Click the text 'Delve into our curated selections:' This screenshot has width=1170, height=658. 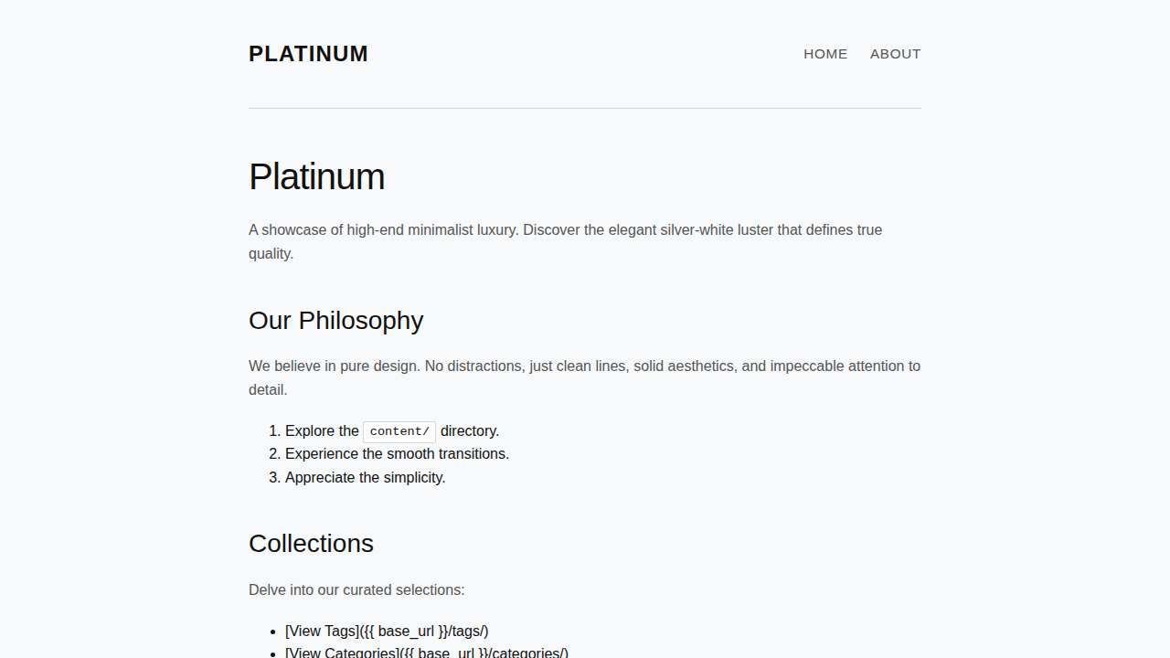(356, 590)
